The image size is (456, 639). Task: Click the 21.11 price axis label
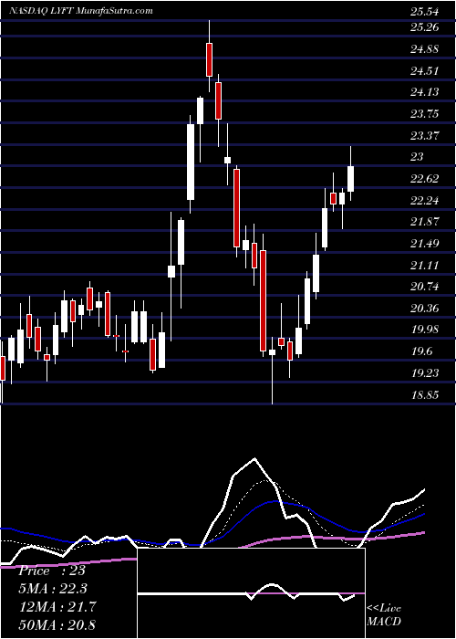(x=425, y=266)
